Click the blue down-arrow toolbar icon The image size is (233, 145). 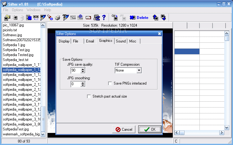[x=163, y=17]
